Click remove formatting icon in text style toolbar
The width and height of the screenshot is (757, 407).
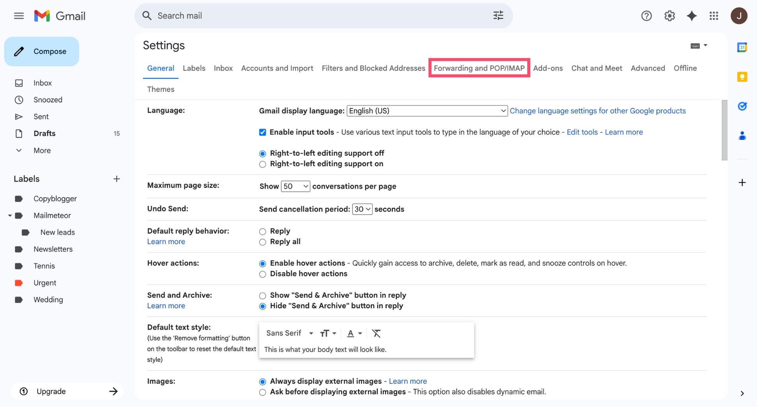(x=376, y=333)
